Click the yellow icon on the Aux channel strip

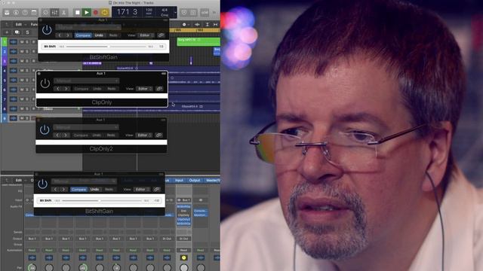point(183,257)
